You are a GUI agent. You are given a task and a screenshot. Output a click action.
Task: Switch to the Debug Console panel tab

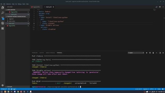pos(50,53)
